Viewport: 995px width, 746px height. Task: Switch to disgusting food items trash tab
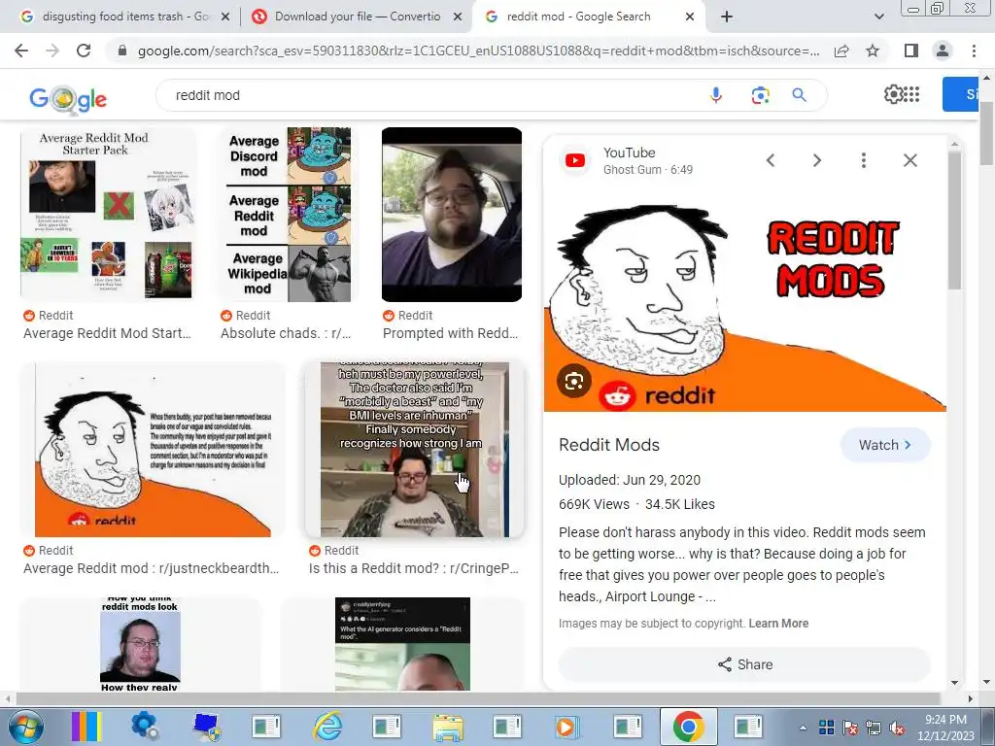125,17
